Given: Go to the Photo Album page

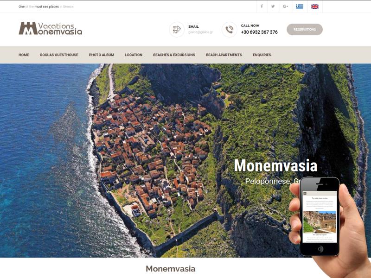Looking at the screenshot, I should point(102,55).
